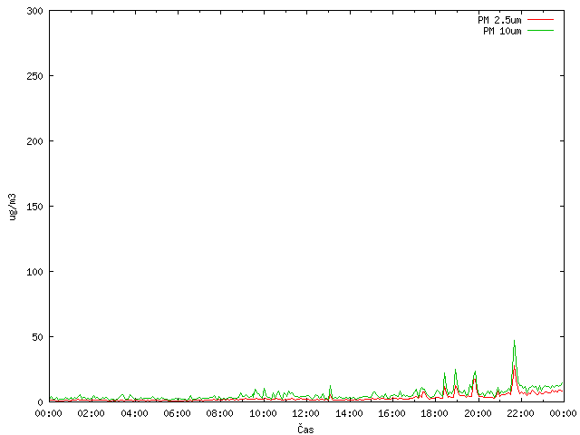Click the y-axis value 300

pos(34,11)
